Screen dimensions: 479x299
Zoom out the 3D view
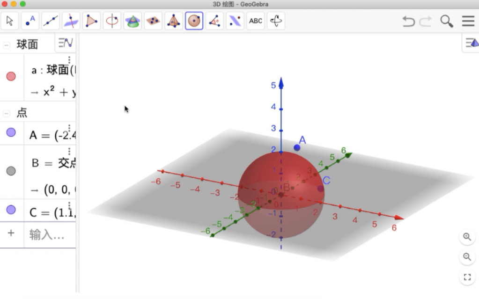(x=467, y=257)
